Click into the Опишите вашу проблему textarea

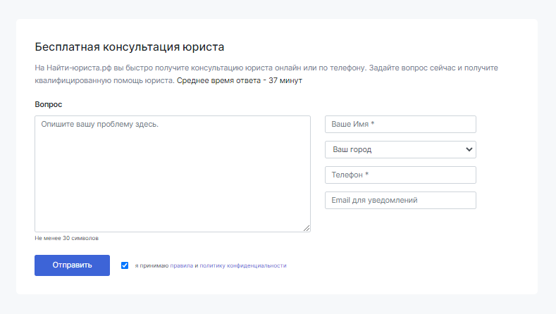tap(173, 174)
